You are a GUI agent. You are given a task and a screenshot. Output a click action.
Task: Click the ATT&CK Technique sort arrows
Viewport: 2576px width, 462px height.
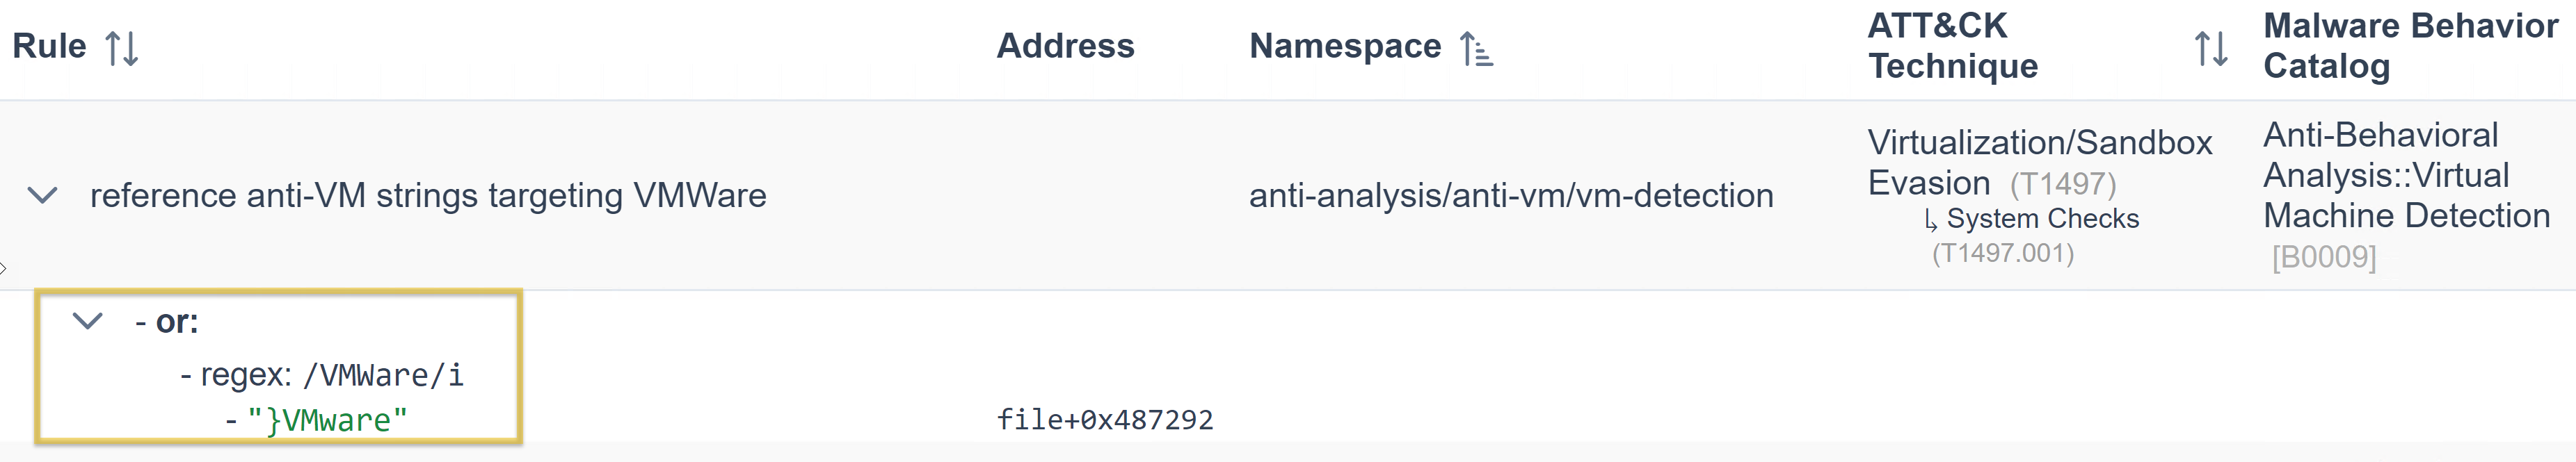coord(2210,48)
